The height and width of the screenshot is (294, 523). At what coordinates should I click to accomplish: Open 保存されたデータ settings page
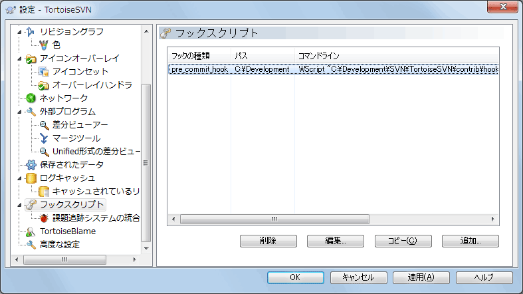(71, 165)
